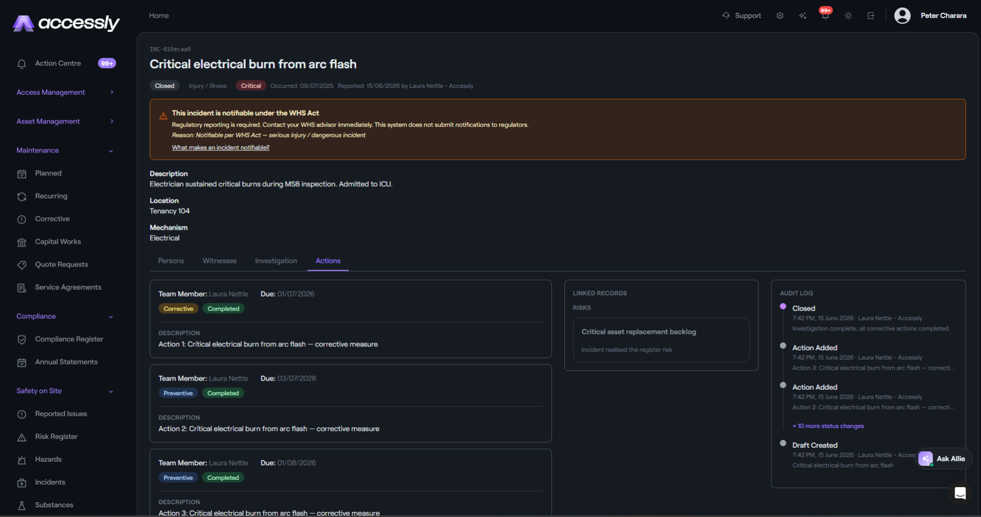Click the sparkle AI icon in the header
This screenshot has height=517, width=981.
click(x=803, y=16)
